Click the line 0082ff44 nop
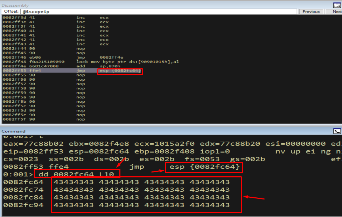The height and width of the screenshot is (217, 342). (x=44, y=48)
